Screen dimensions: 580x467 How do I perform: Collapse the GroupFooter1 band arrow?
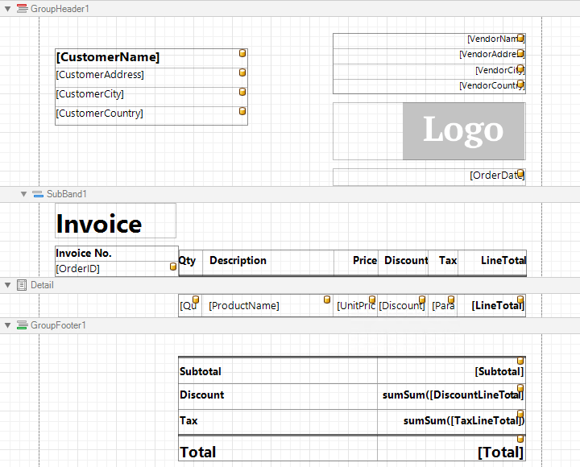[x=7, y=325]
